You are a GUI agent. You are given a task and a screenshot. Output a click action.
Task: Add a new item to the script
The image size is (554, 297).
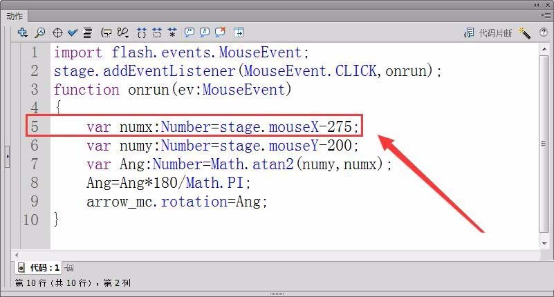tap(22, 32)
